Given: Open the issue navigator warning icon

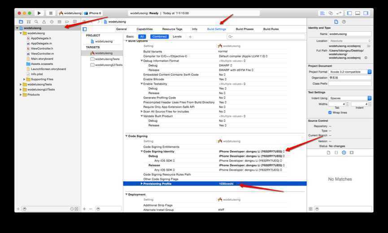Looking at the screenshot, I should [44, 22].
